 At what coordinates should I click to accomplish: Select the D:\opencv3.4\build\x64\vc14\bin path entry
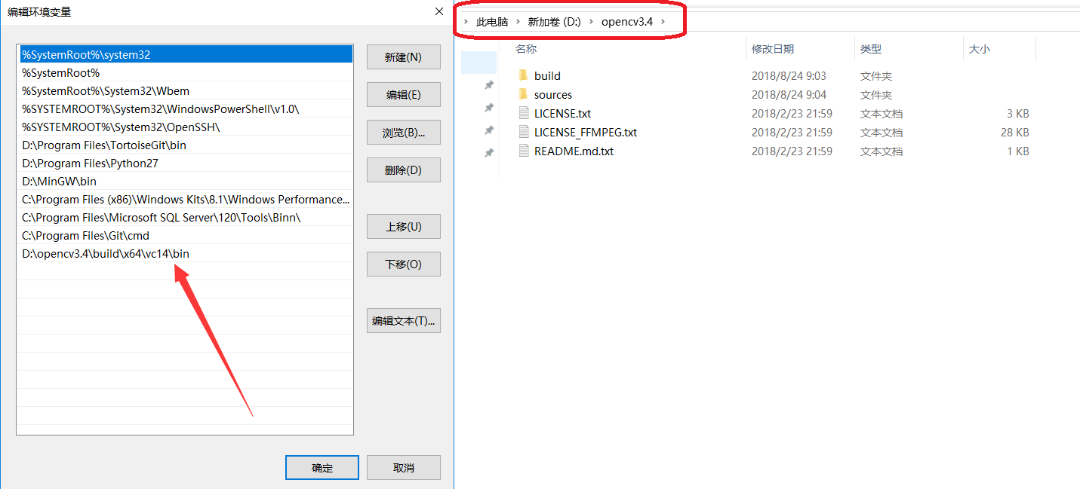pos(106,254)
